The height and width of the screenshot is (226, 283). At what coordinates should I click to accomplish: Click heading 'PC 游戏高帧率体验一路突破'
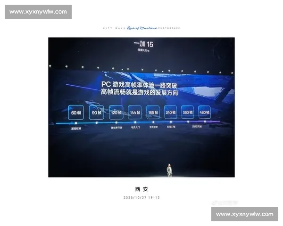tap(139, 85)
